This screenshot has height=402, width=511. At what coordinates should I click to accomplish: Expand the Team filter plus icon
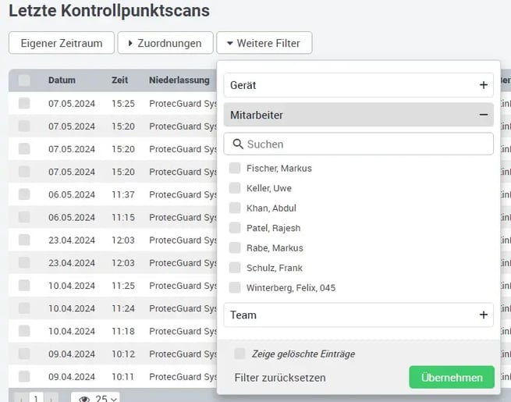click(483, 315)
